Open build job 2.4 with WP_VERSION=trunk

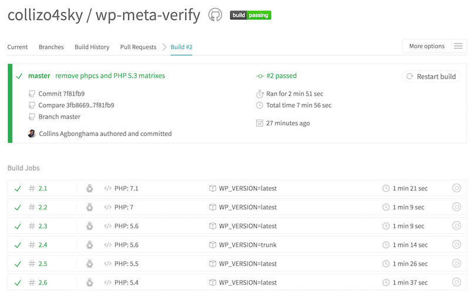tap(43, 245)
